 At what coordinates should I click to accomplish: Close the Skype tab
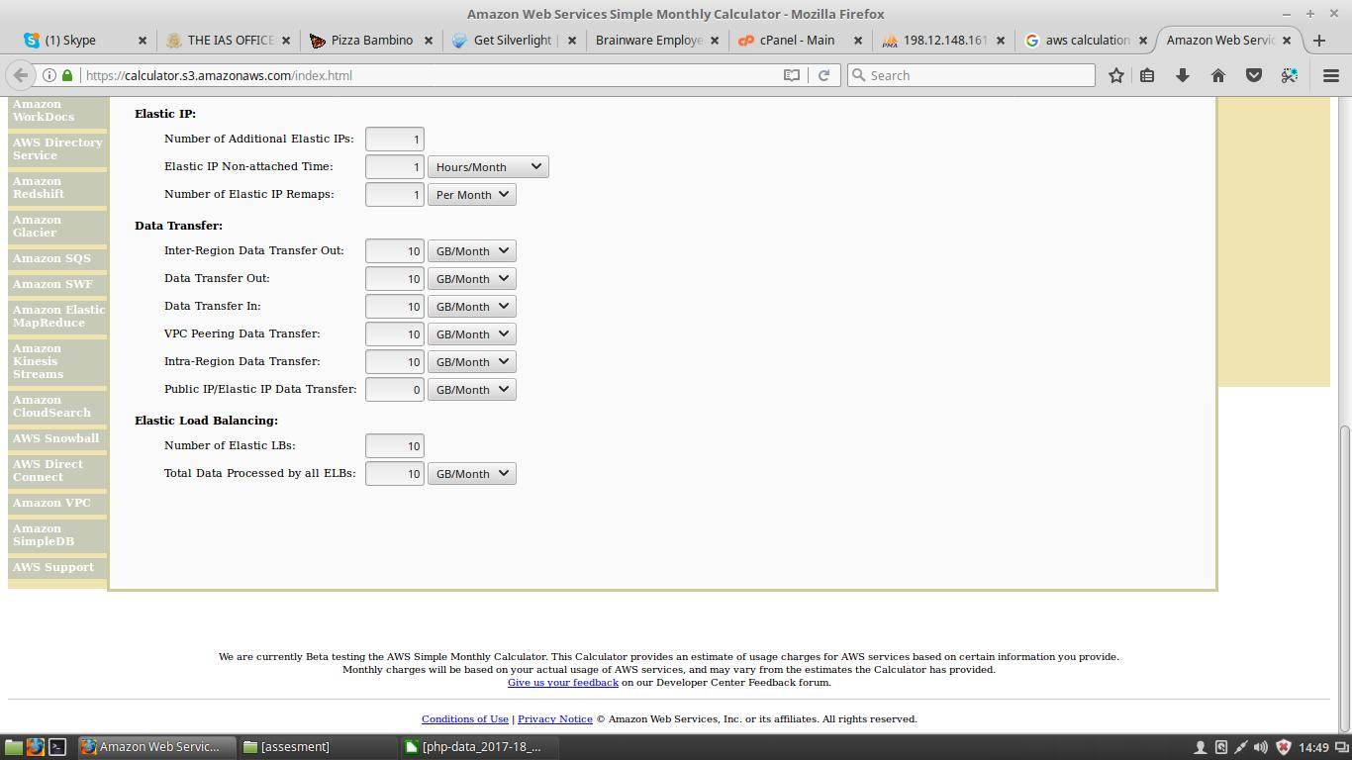[x=143, y=41]
